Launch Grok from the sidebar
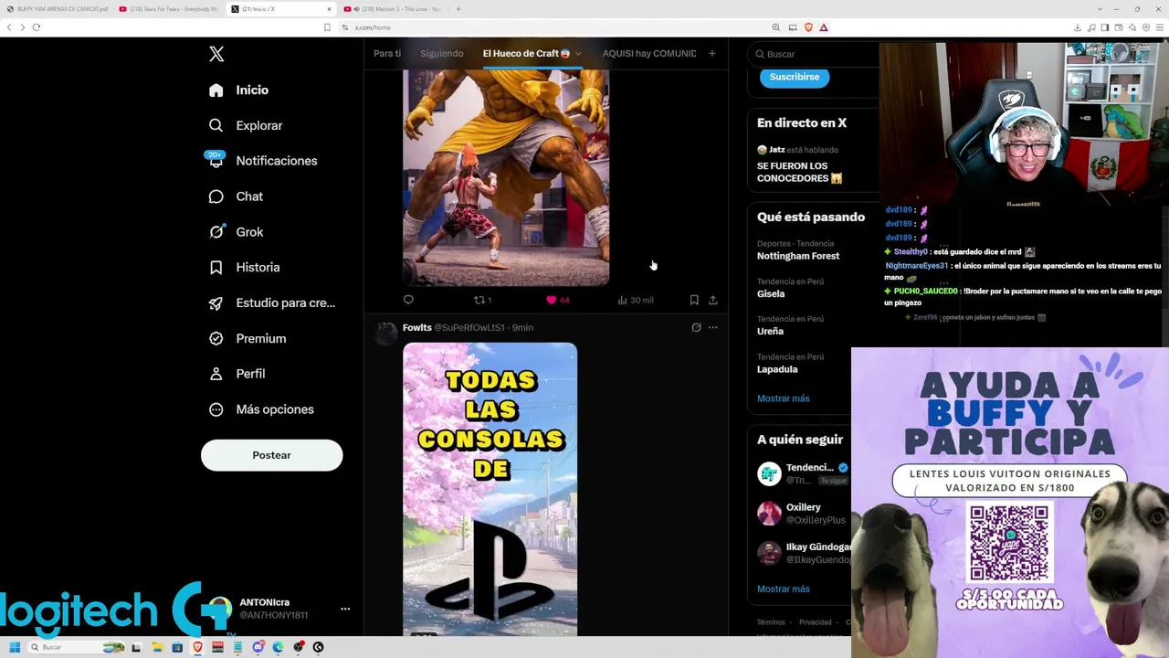Image resolution: width=1169 pixels, height=658 pixels. point(236,232)
